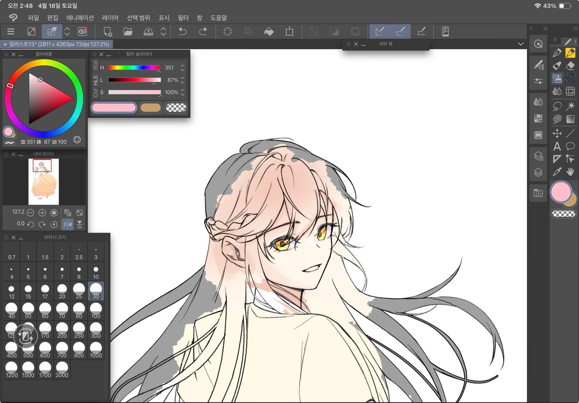This screenshot has height=403, width=579.
Task: Toggle flip horizontal in the Navigator
Action: point(67,224)
